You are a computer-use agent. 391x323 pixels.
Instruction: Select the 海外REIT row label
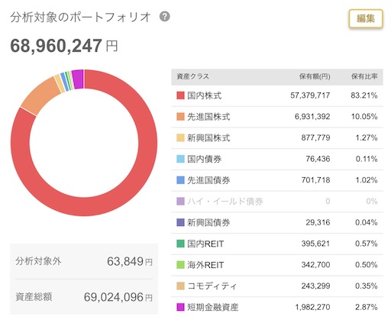(205, 265)
